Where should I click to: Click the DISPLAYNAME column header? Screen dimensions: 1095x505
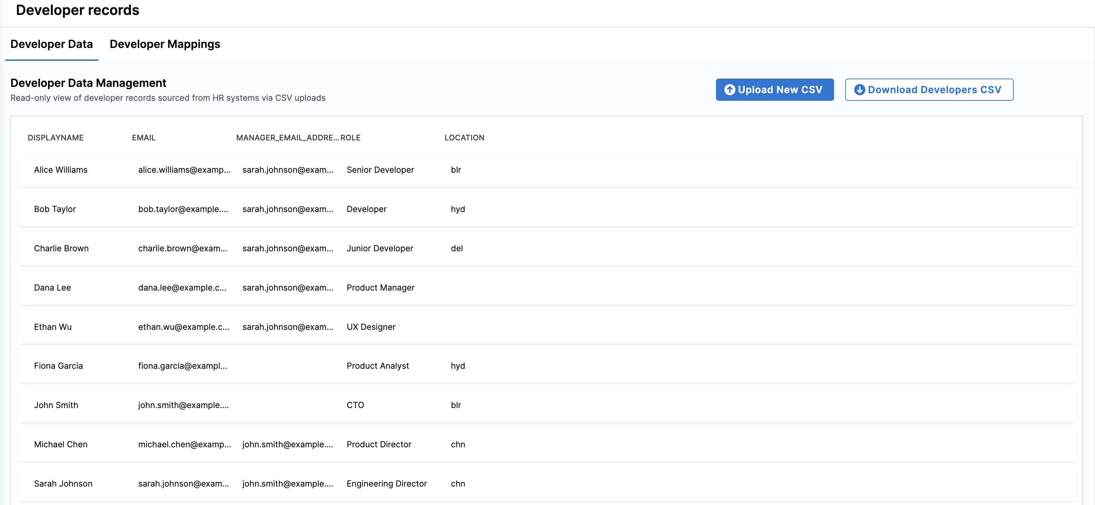56,138
